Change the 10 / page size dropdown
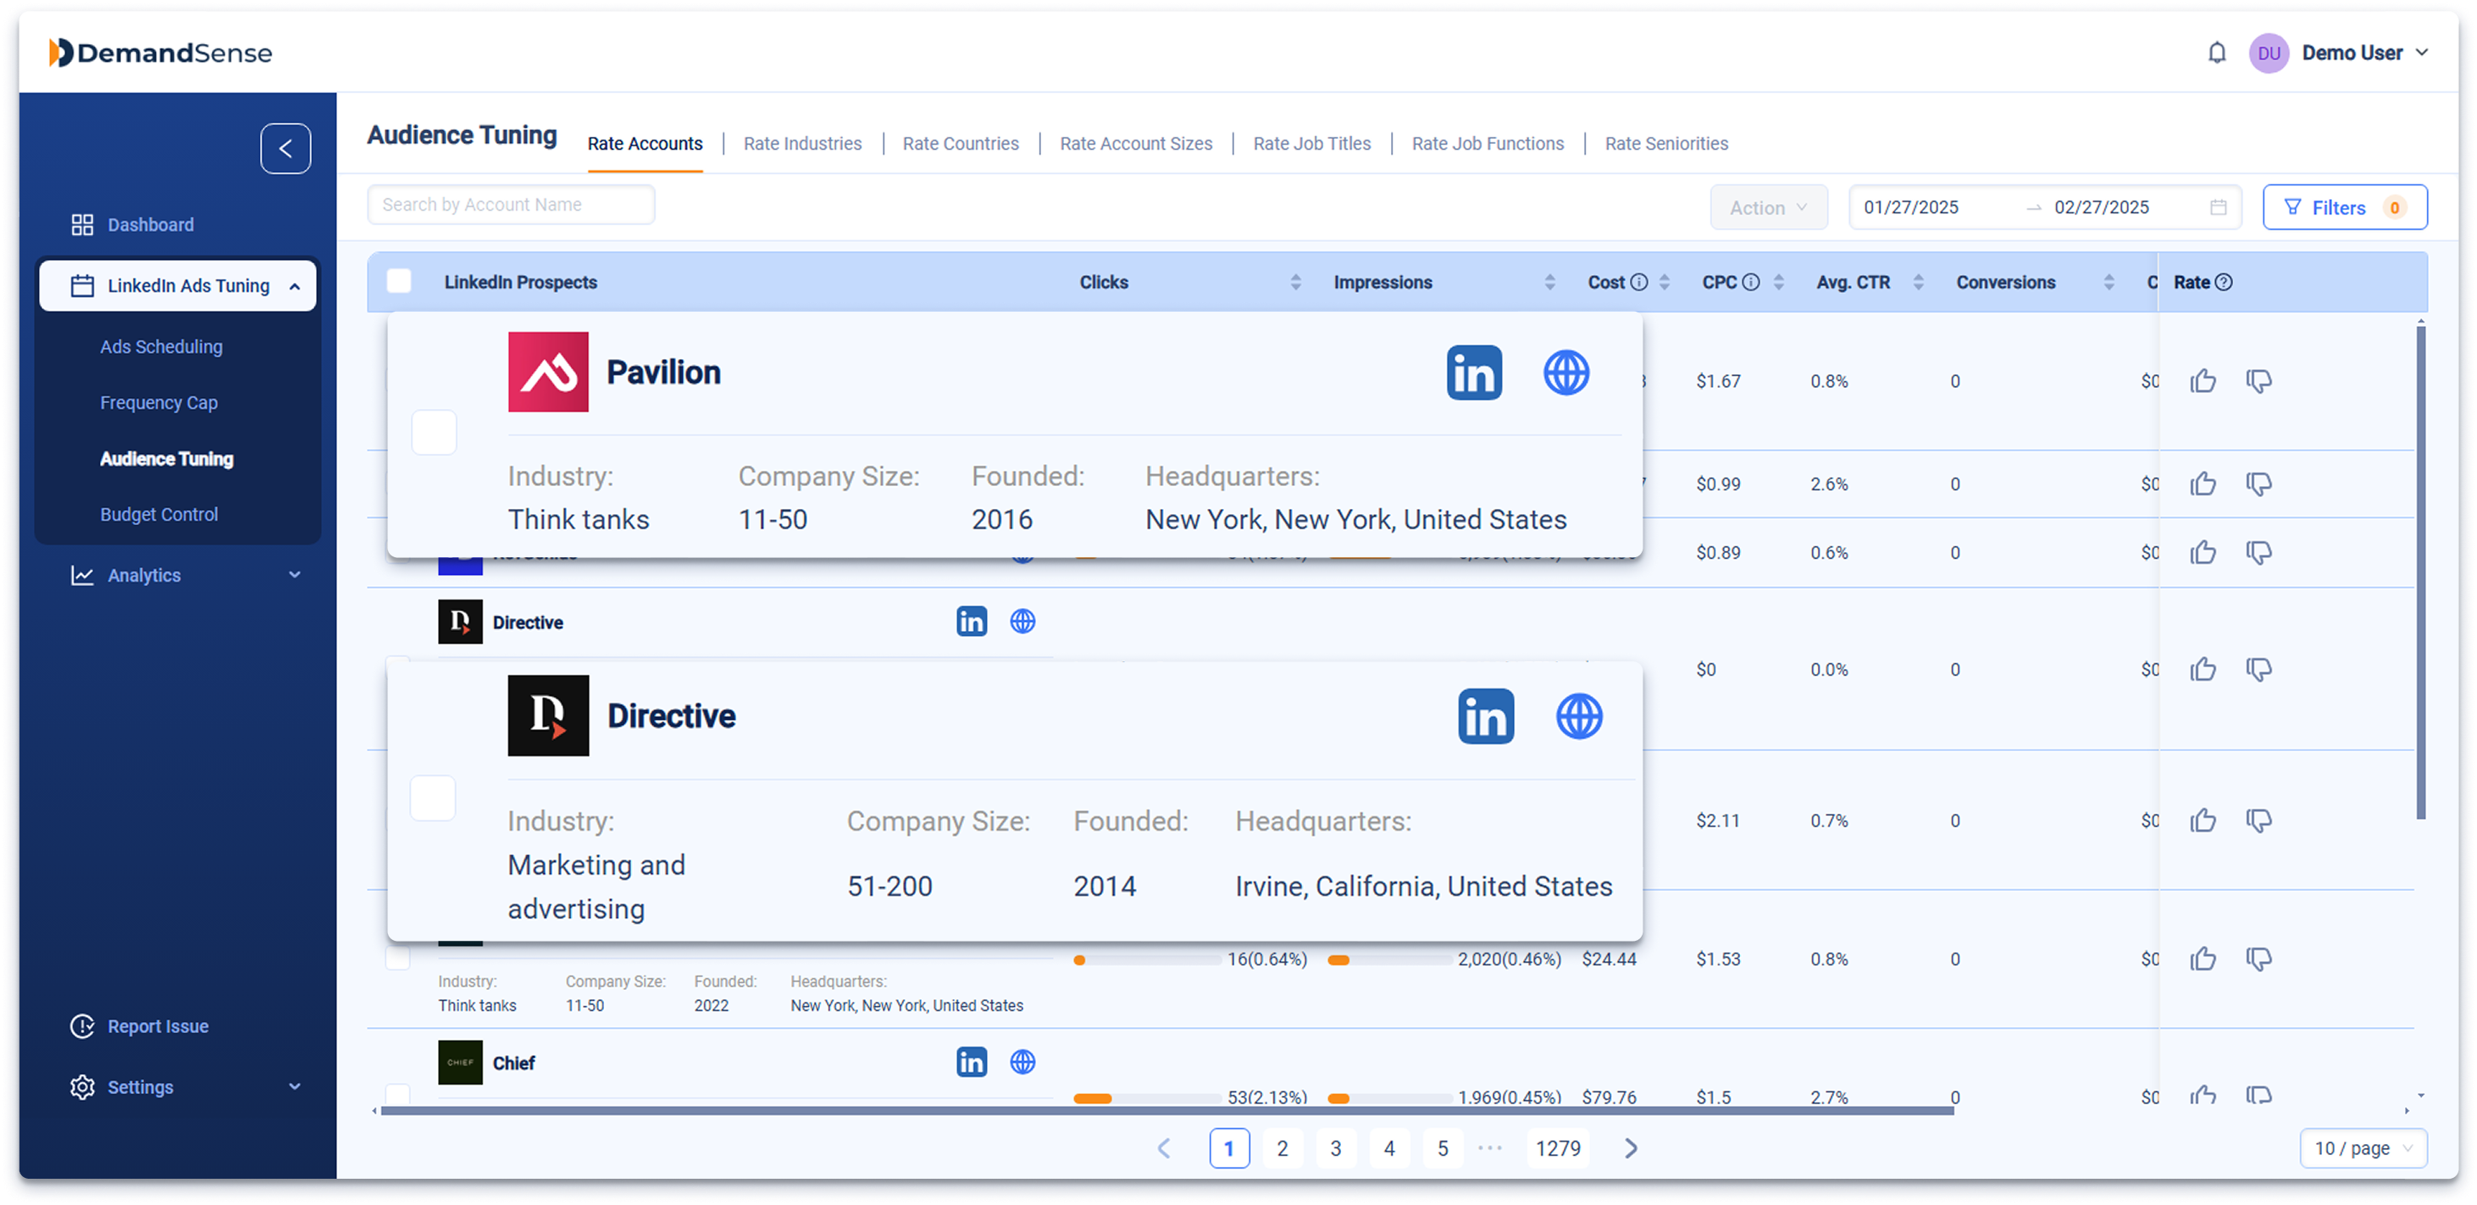 (2363, 1149)
